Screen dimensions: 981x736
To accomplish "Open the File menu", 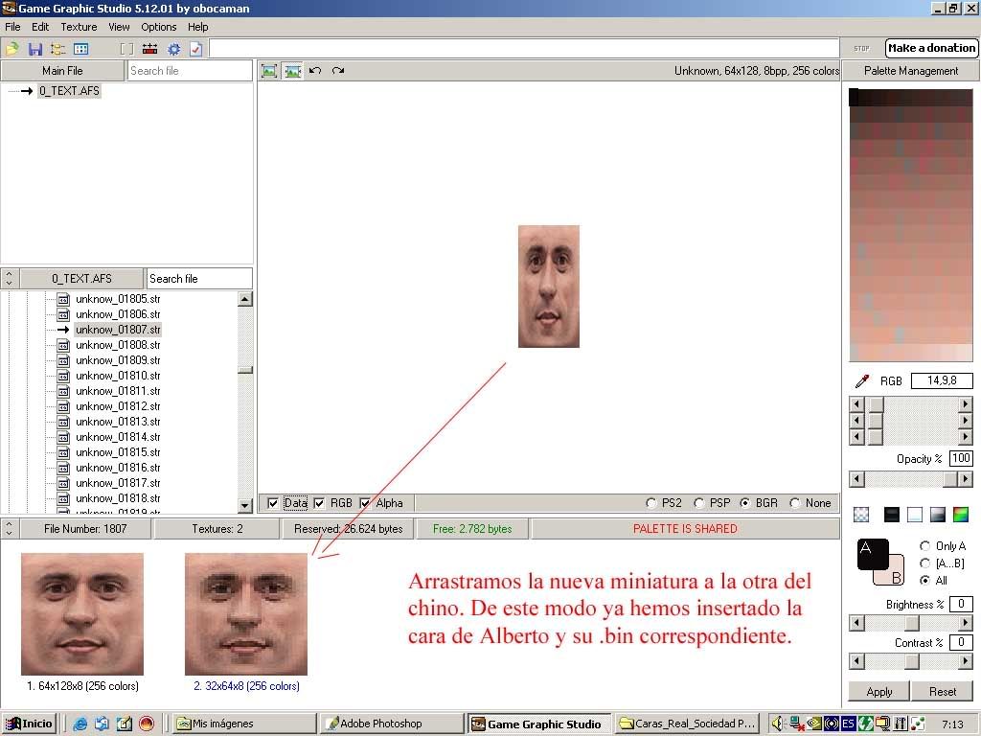I will point(12,27).
